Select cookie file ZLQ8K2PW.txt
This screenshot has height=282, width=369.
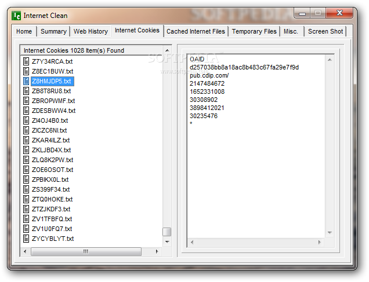(x=52, y=160)
